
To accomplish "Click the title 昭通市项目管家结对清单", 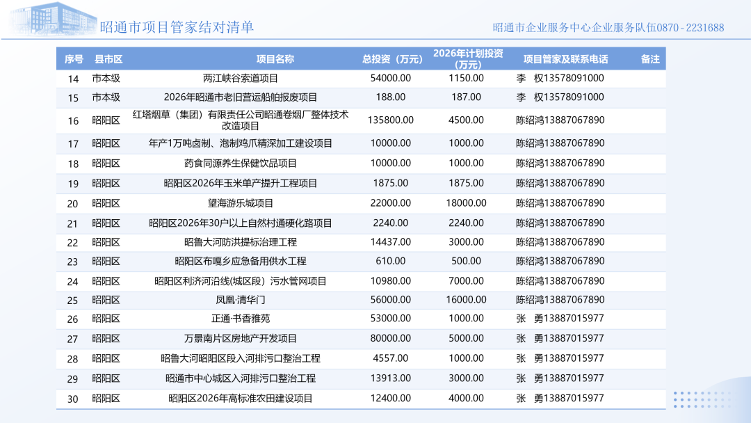I will (177, 27).
